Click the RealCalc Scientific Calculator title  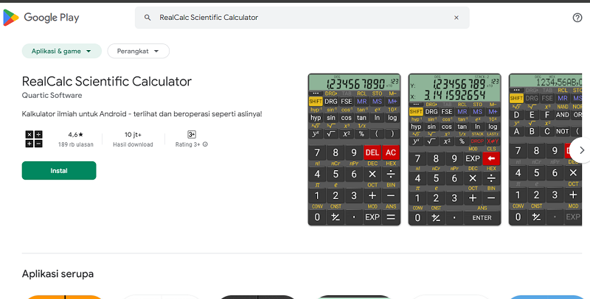click(x=107, y=82)
